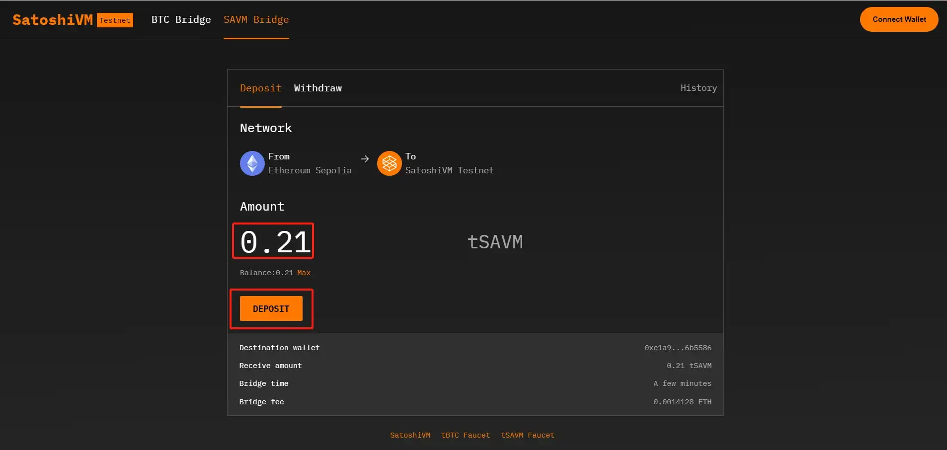Click the arrow between From and To networks
Screen dimensions: 947x450
point(365,159)
